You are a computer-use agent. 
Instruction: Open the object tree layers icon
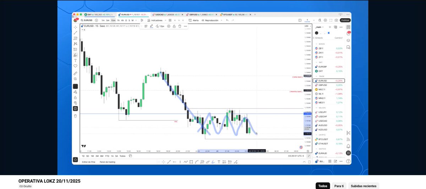[x=348, y=40]
